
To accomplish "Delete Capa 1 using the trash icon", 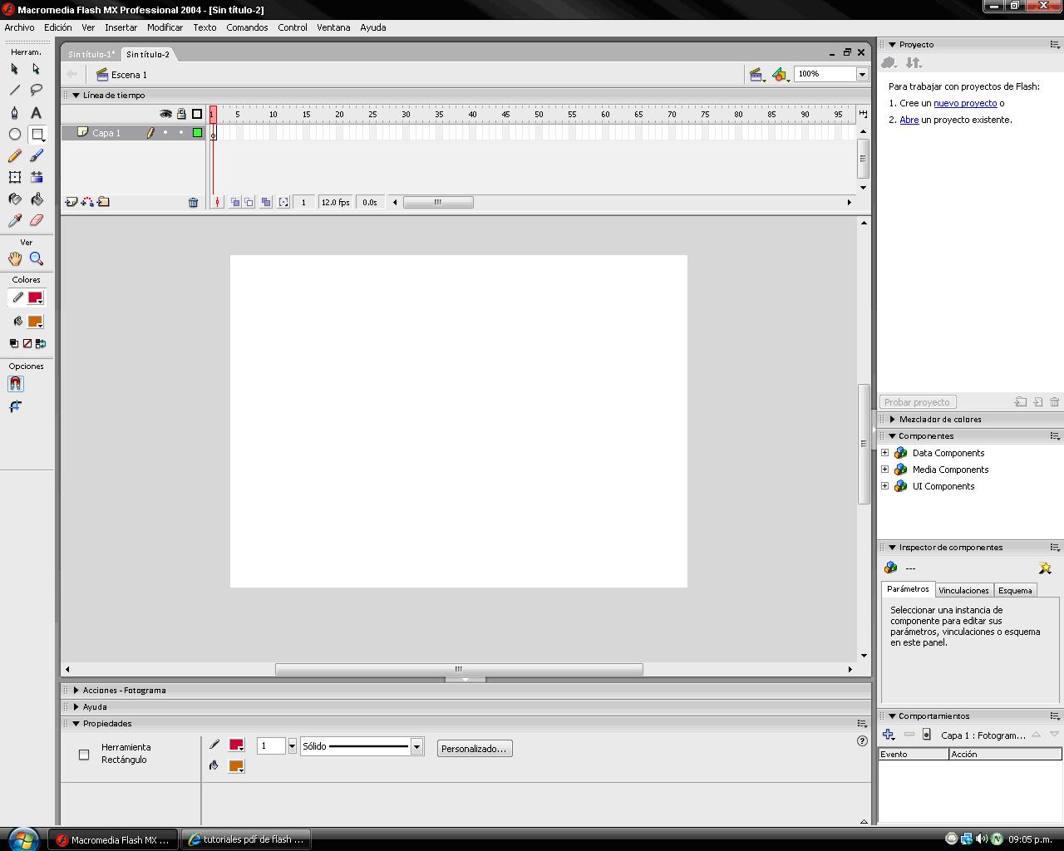I will point(194,201).
